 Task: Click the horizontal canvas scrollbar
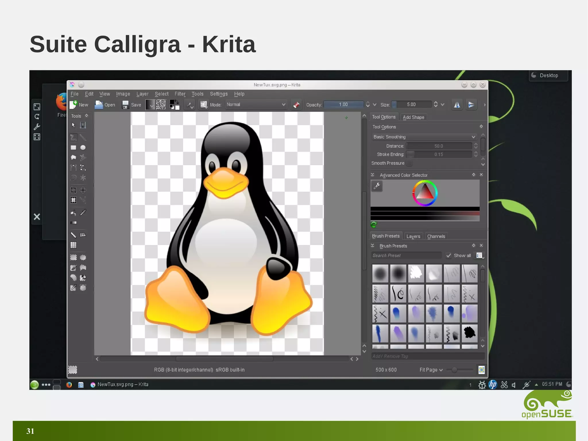click(225, 359)
